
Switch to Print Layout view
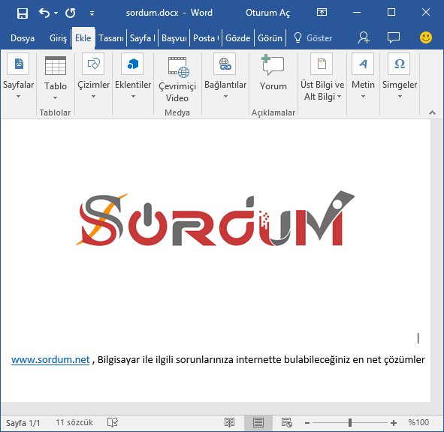[x=258, y=423]
